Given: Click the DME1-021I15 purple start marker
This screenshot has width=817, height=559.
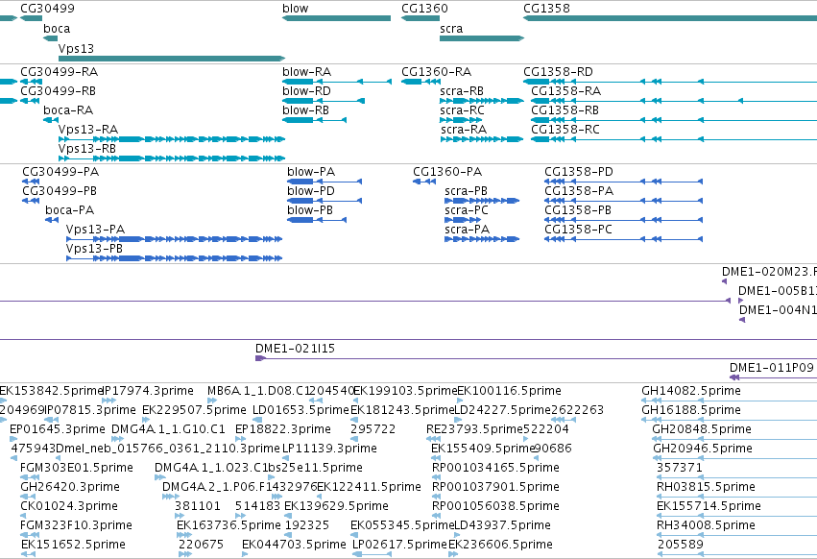Looking at the screenshot, I should click(260, 358).
